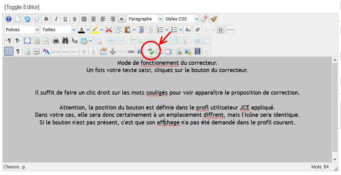This screenshot has width=341, height=175.
Task: Click the editor scrollbar up arrow
Action: (x=335, y=60)
